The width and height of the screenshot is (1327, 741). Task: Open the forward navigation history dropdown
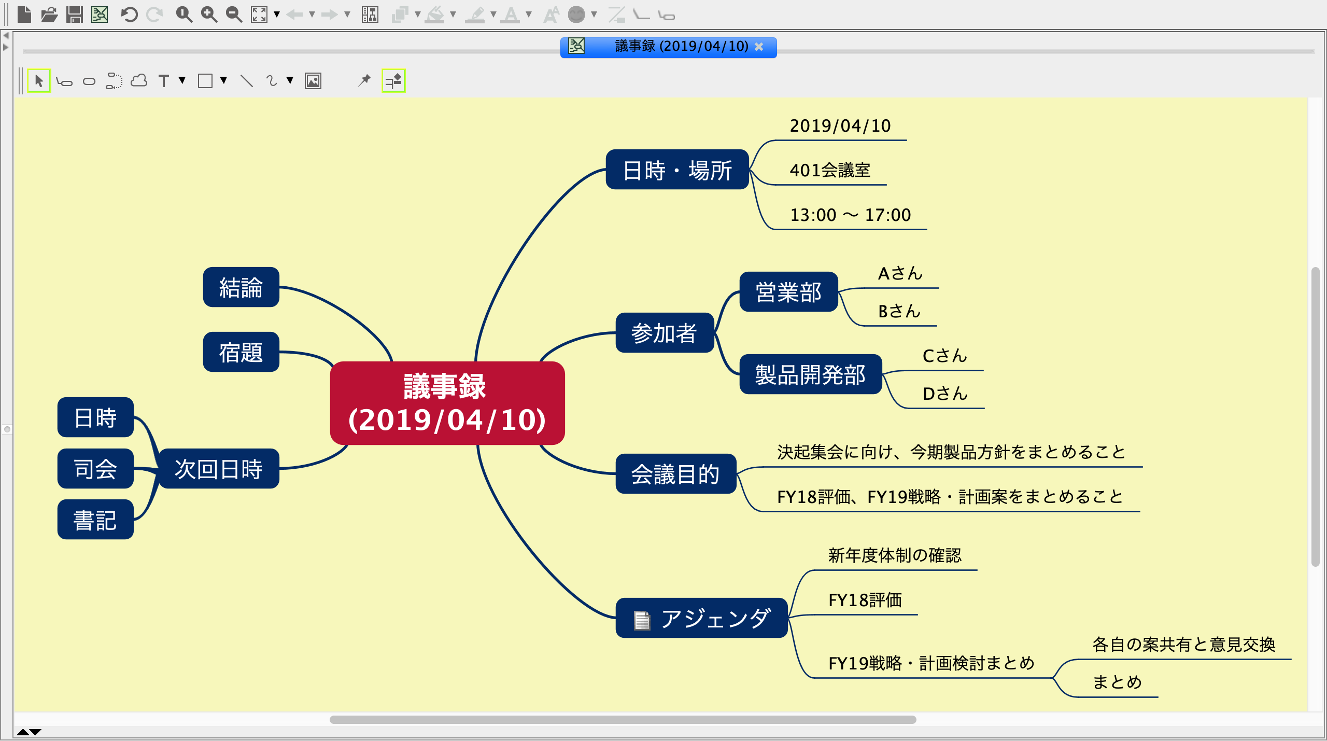(347, 15)
